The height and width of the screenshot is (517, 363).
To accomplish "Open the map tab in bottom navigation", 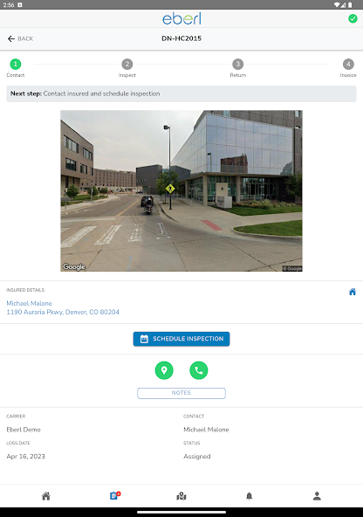I will pos(181,496).
